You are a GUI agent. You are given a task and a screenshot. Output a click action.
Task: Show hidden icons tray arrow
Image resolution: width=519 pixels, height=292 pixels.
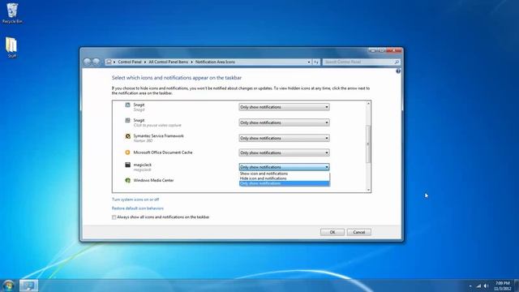coord(470,286)
